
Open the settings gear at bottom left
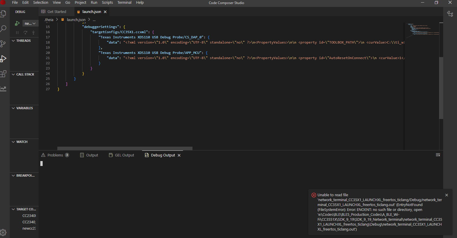3,232
